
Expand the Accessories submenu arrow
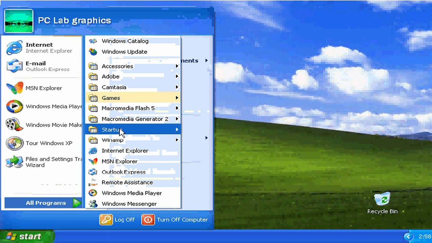click(177, 66)
